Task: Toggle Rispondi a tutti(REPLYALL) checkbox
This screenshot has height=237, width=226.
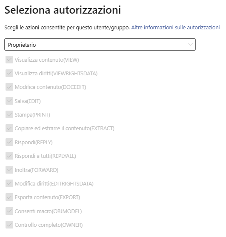Action: click(9, 156)
